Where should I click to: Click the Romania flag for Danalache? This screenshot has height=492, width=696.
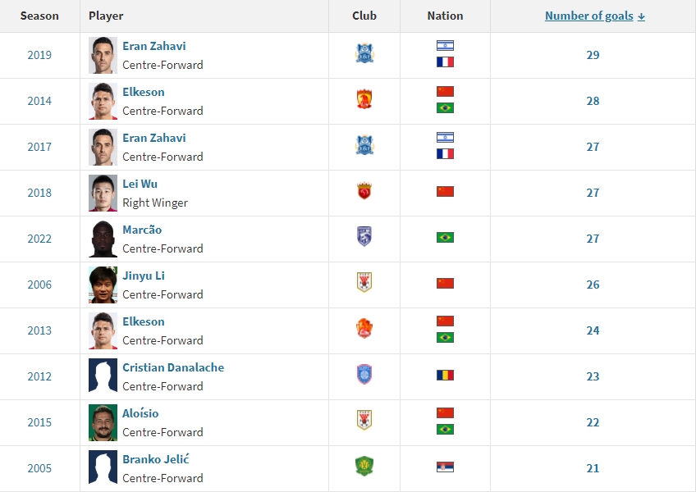(x=445, y=376)
